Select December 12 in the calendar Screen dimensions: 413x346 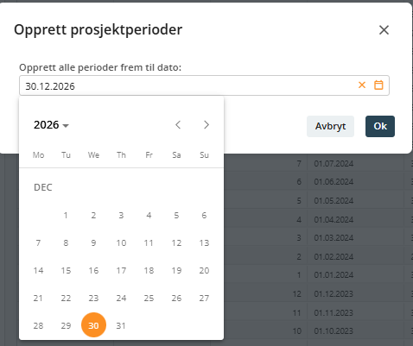tap(176, 242)
